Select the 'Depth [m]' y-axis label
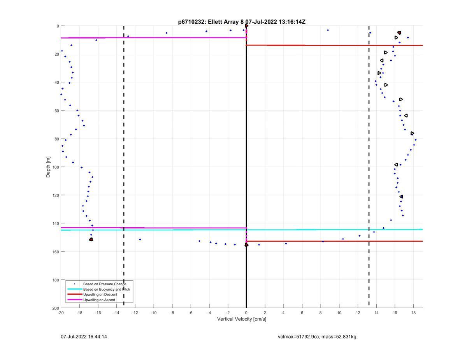The height and width of the screenshot is (346, 467). (48, 167)
